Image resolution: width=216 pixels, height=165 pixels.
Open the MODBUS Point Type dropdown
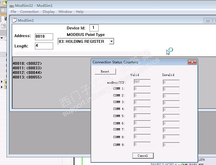click(x=111, y=41)
